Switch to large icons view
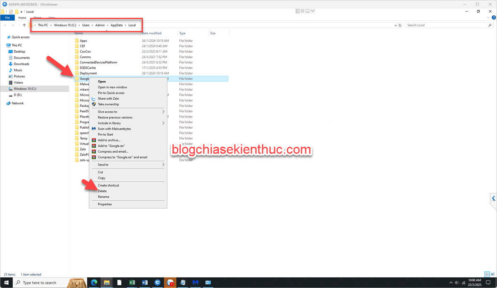497x288 pixels. click(492, 274)
